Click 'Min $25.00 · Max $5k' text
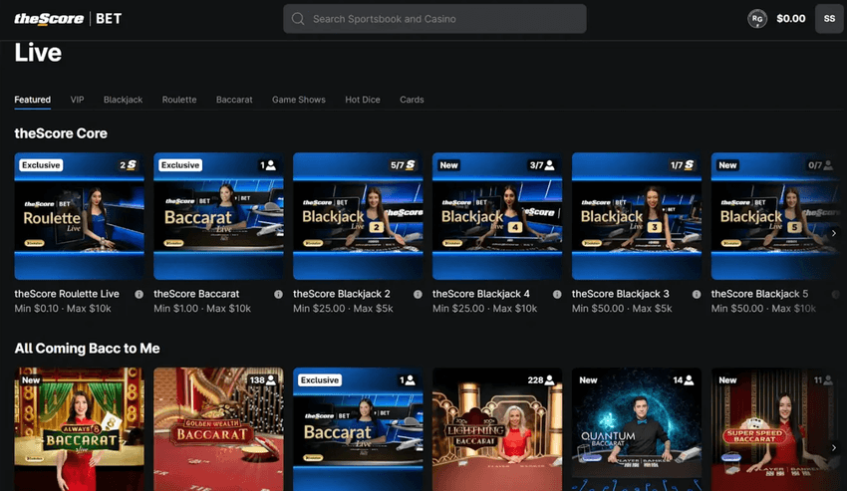The height and width of the screenshot is (491, 847). tap(343, 309)
